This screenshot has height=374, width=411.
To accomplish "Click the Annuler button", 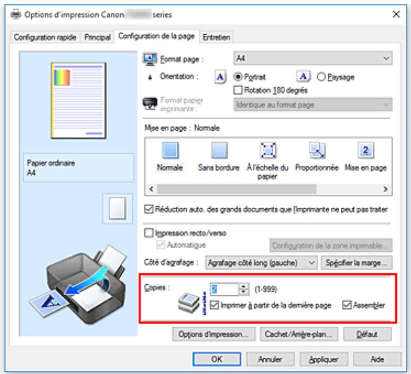I will click(270, 359).
